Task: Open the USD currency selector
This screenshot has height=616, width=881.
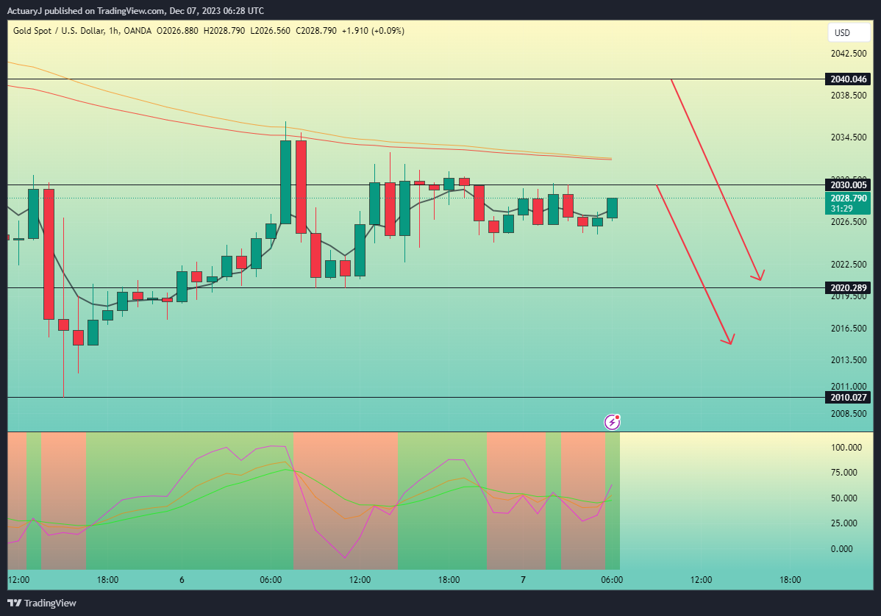Action: (x=849, y=32)
